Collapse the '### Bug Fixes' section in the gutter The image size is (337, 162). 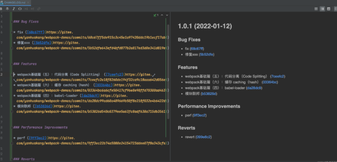coord(11,22)
